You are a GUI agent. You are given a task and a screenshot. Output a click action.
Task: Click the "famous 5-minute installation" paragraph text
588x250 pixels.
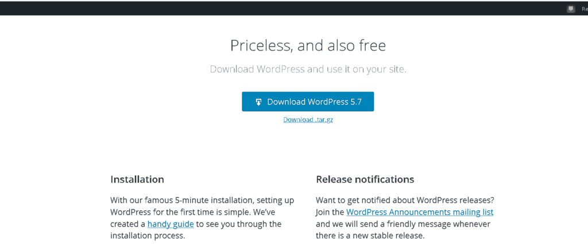pos(202,200)
